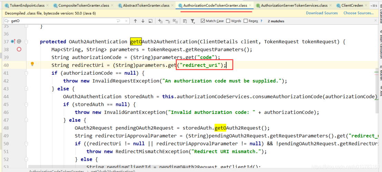Close the find bar
The height and width of the screenshot is (172, 382).
376,21
